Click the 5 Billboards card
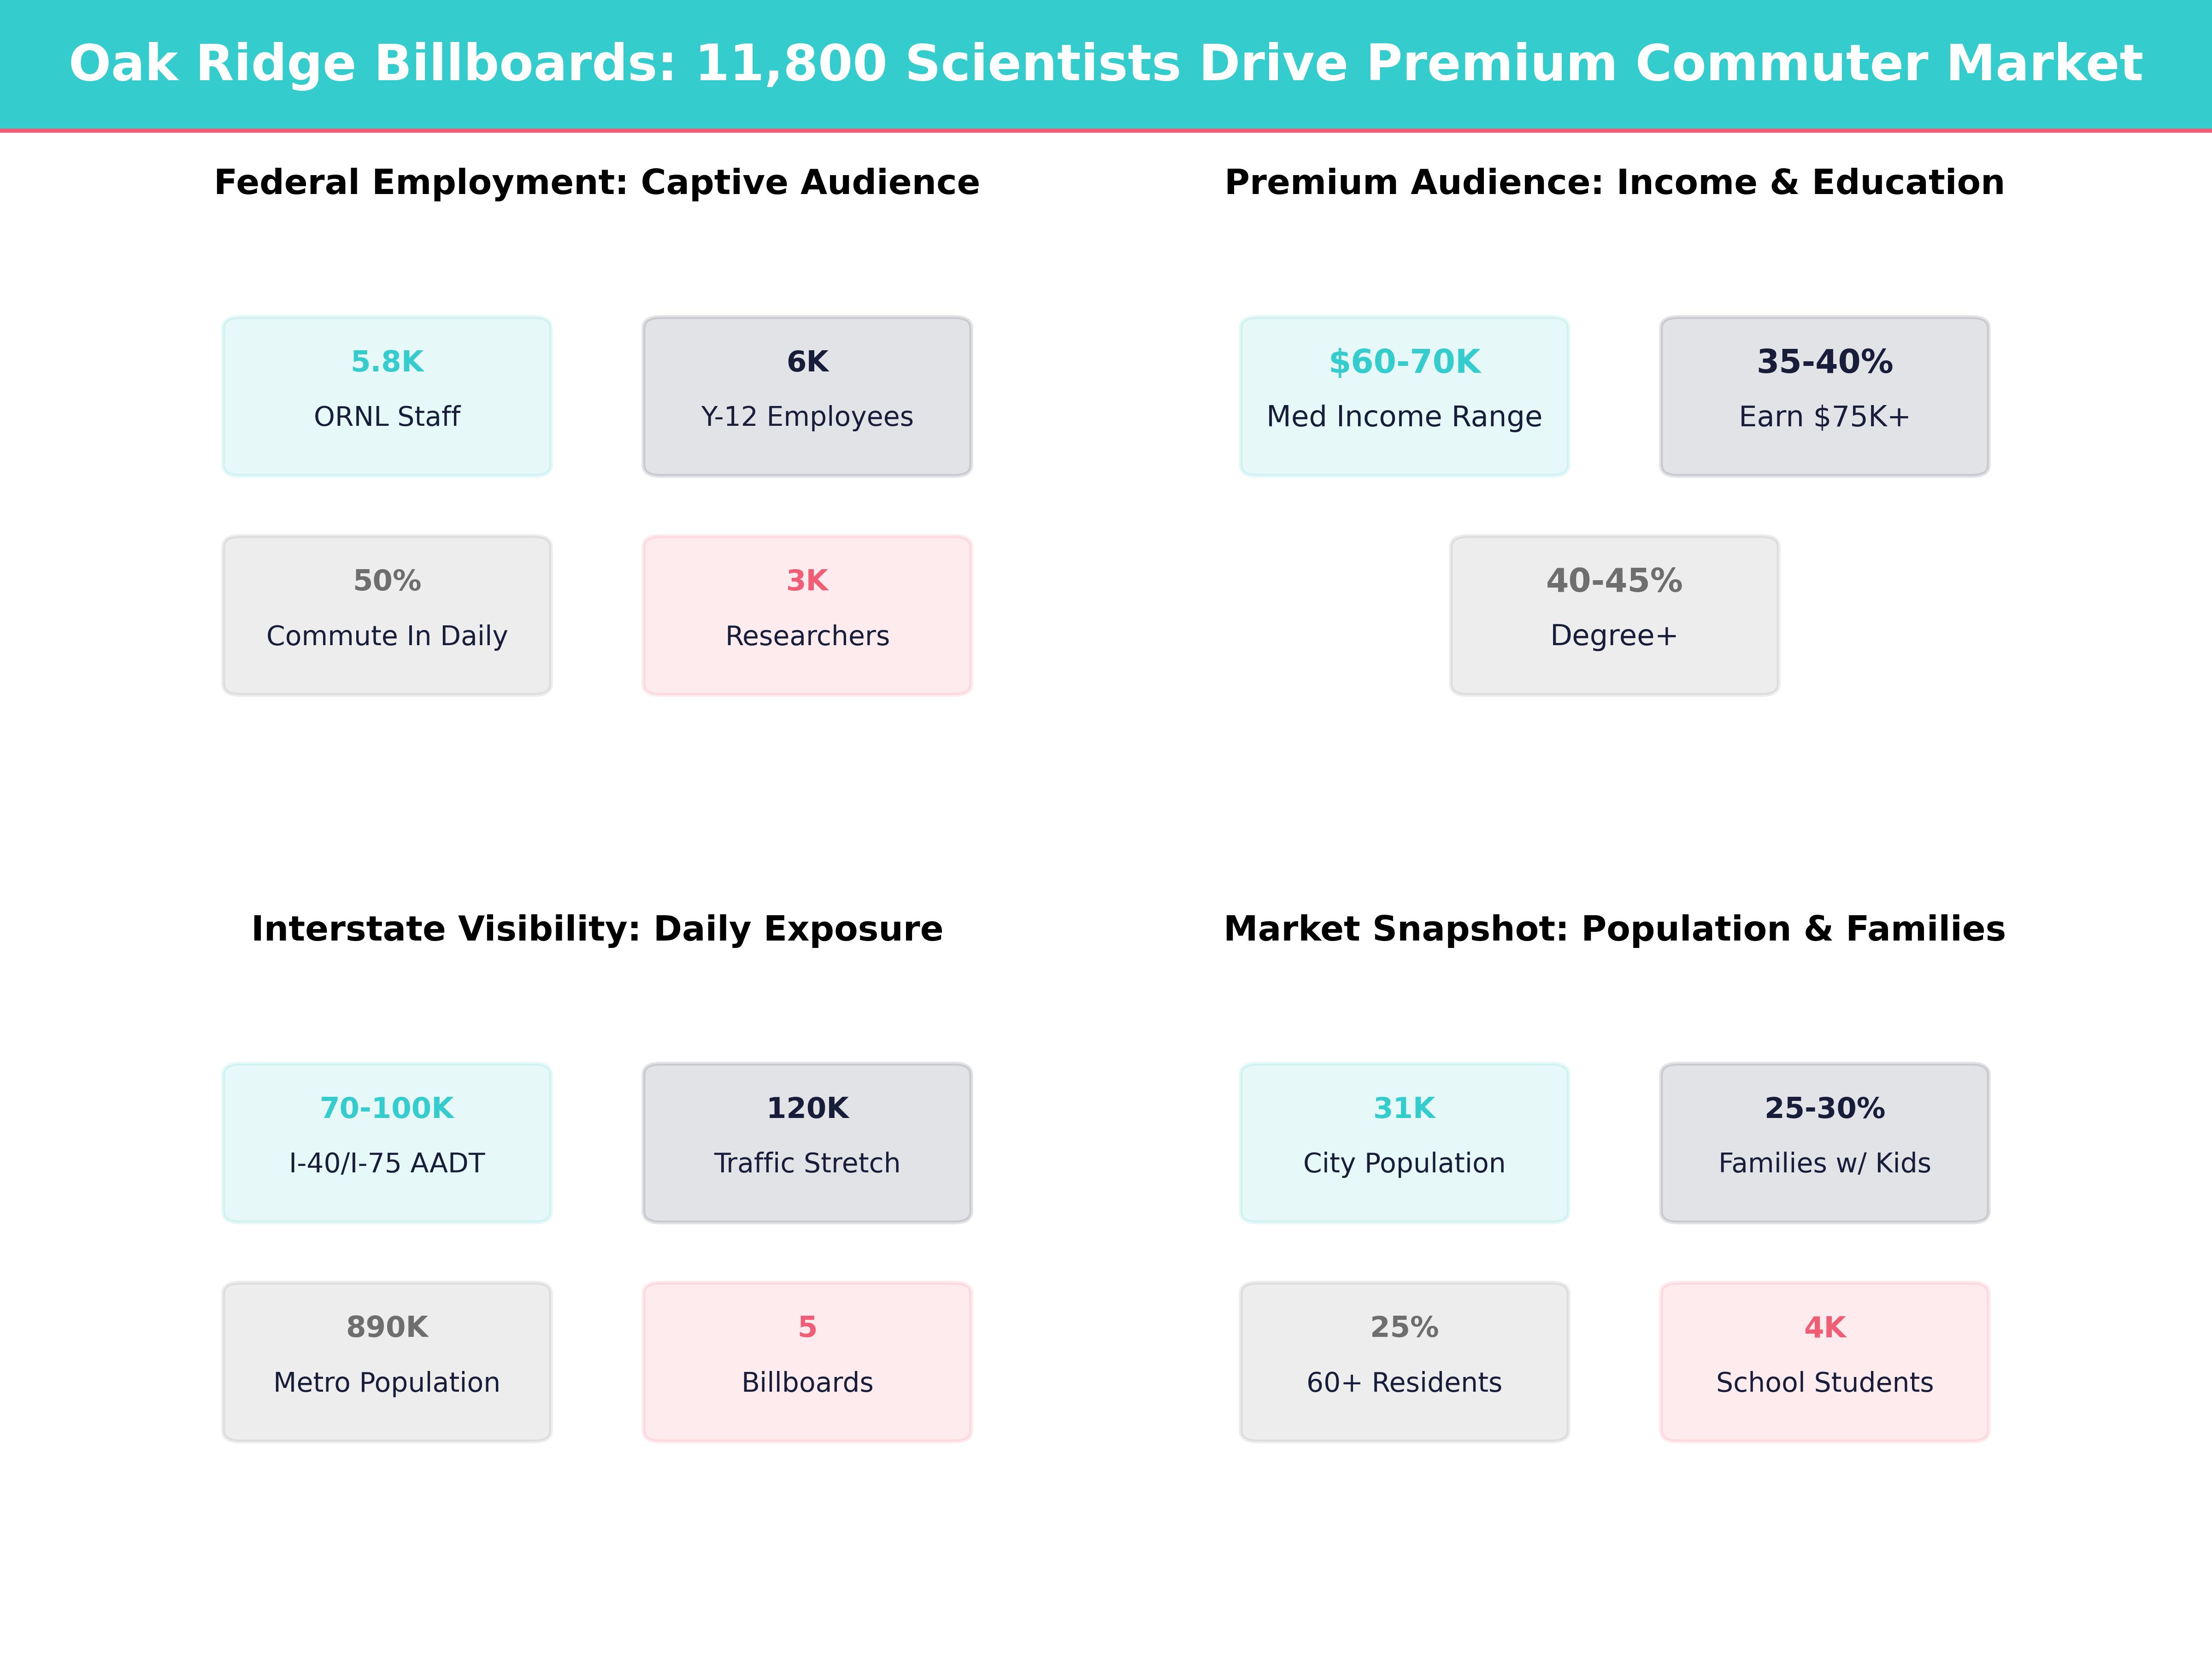The image size is (2212, 1659). coord(807,1361)
